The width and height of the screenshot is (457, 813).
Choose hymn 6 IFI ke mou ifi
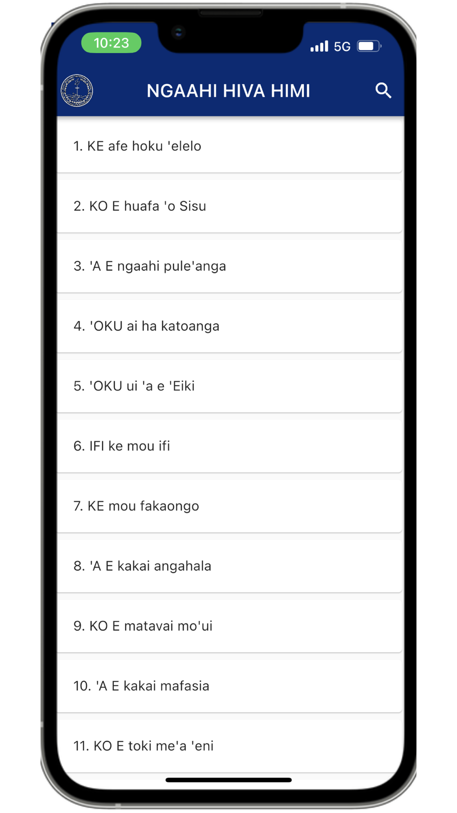tap(229, 445)
